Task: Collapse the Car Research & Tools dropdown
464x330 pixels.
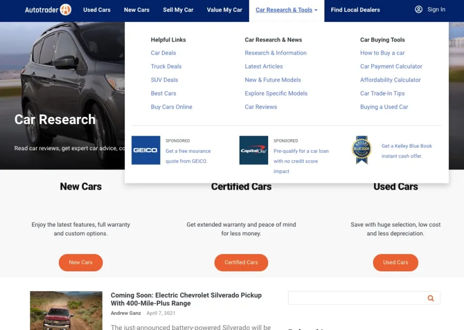Action: point(286,10)
